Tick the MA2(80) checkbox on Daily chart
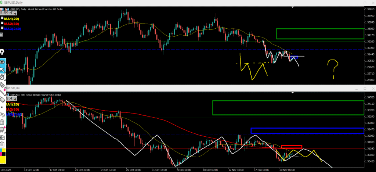This screenshot has width=376, height=172. 3,23
